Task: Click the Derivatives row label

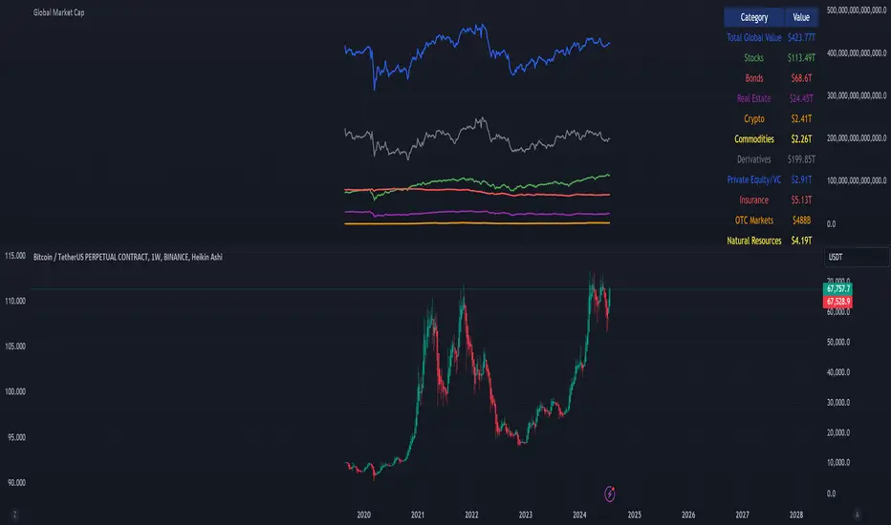Action: pos(754,158)
